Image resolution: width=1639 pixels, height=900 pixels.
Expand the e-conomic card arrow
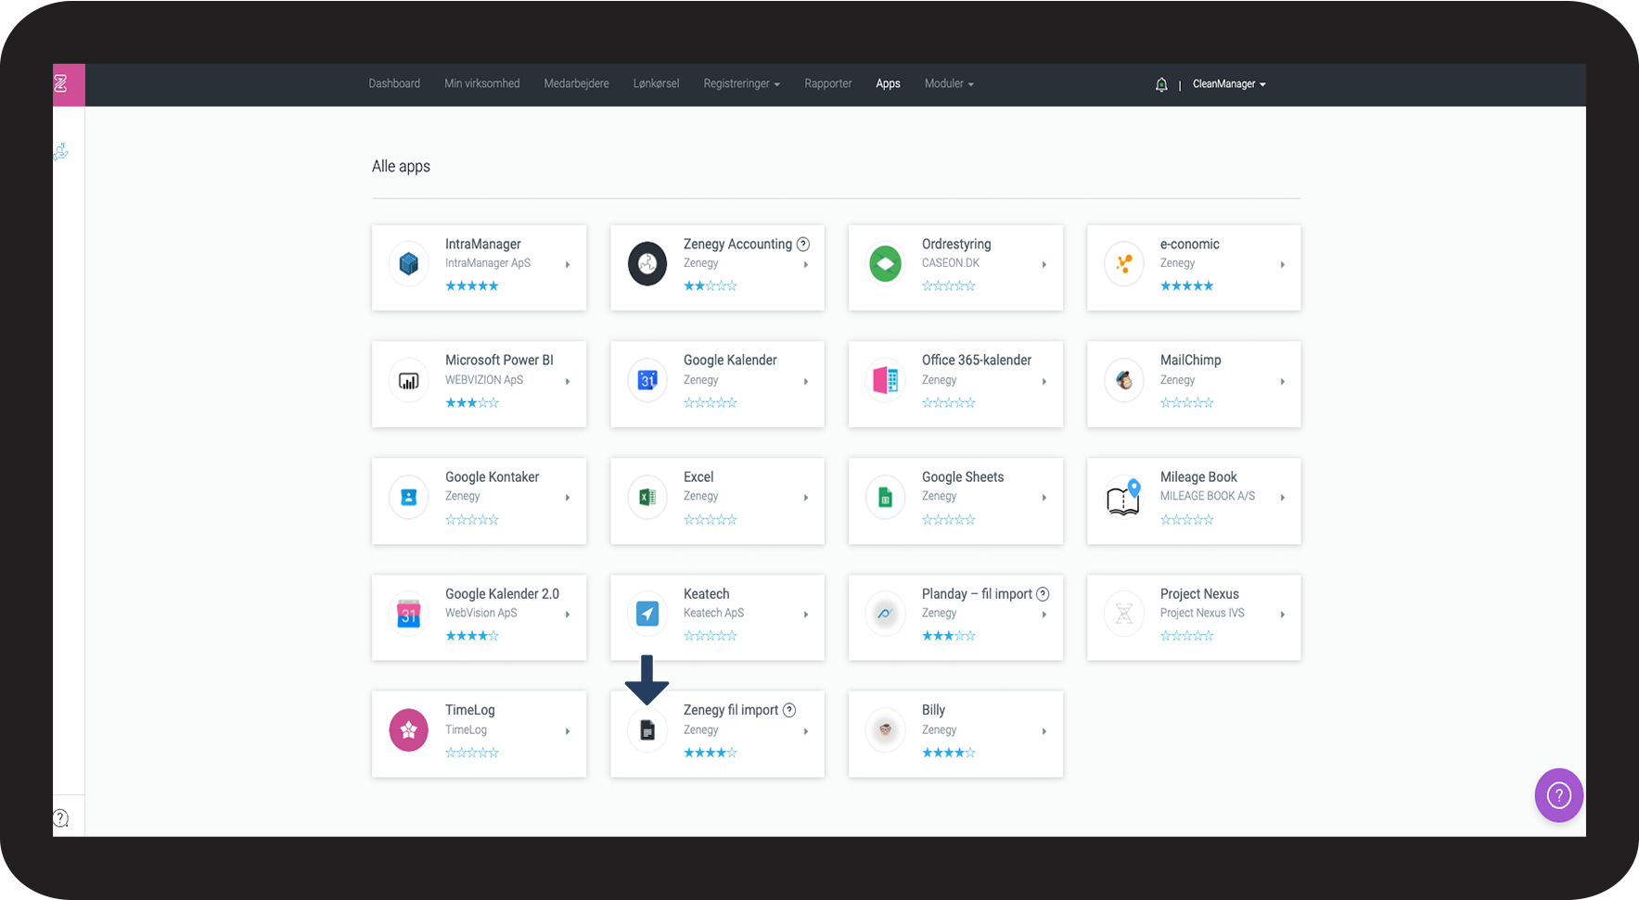coord(1283,265)
